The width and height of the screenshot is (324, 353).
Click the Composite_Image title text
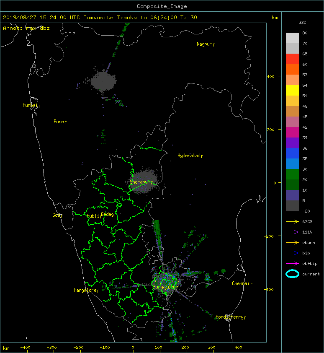[x=162, y=6]
